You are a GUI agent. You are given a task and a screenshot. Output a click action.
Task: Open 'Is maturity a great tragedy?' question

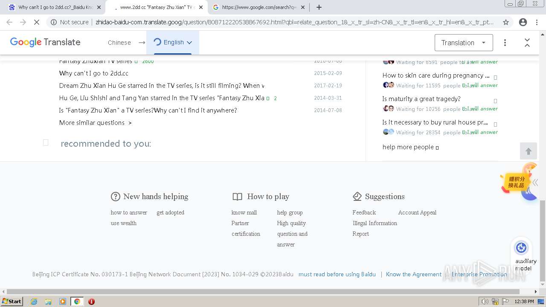421,99
